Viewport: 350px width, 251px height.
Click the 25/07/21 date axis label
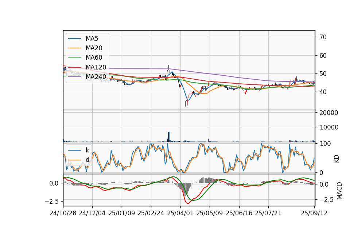coord(268,213)
